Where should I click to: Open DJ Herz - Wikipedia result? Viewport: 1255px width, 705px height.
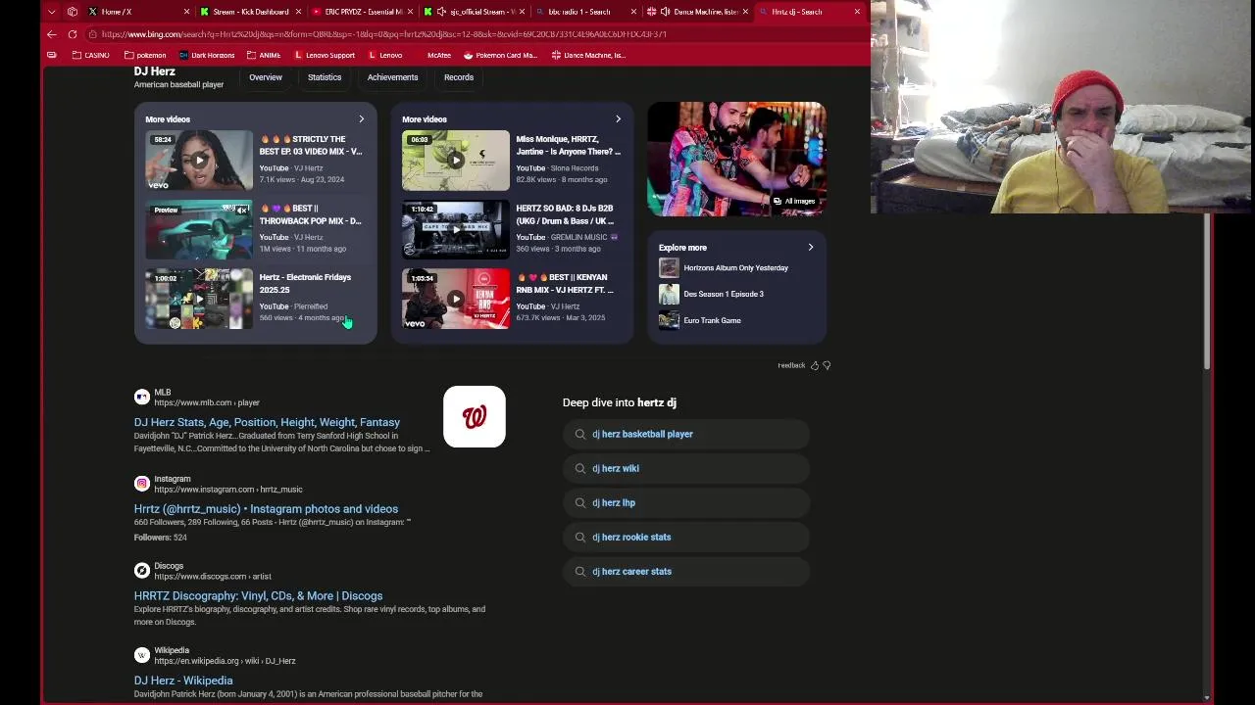(x=183, y=681)
